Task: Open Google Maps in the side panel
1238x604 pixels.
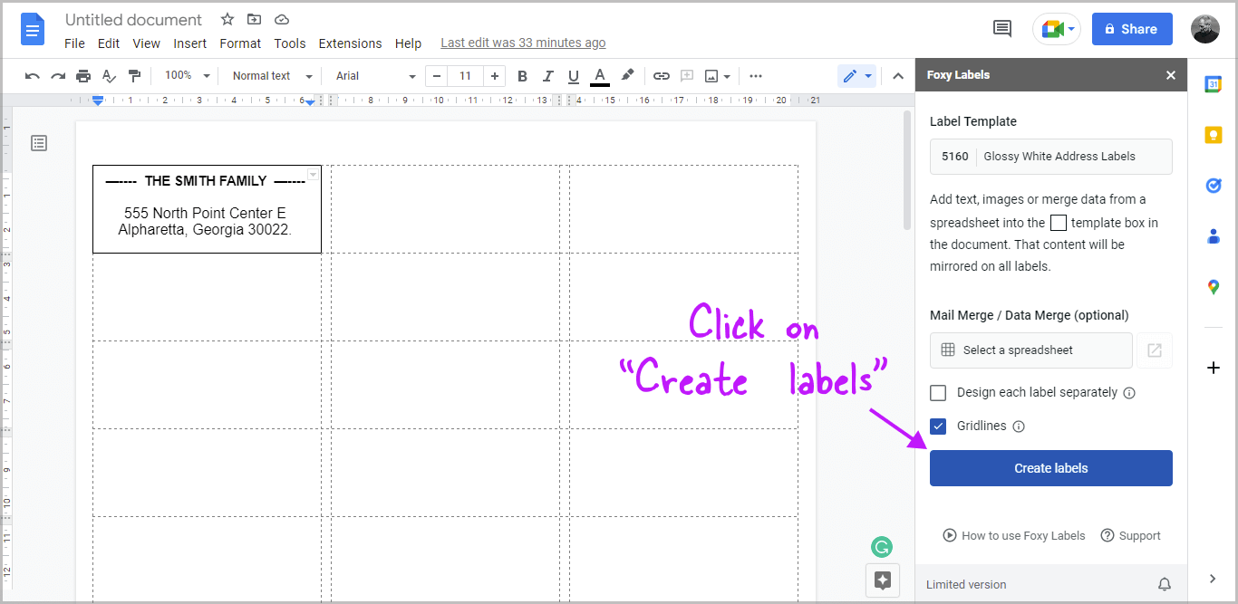Action: click(x=1214, y=287)
